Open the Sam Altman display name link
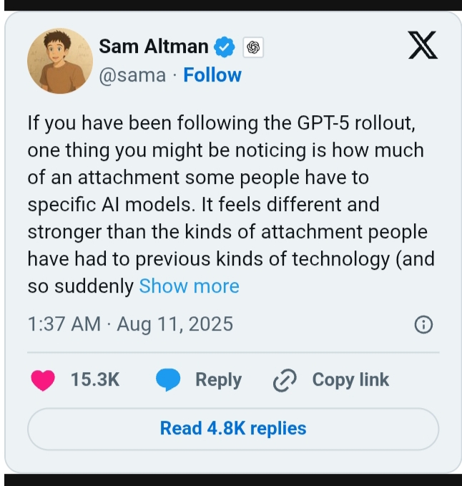Image resolution: width=462 pixels, height=486 pixels. point(154,47)
